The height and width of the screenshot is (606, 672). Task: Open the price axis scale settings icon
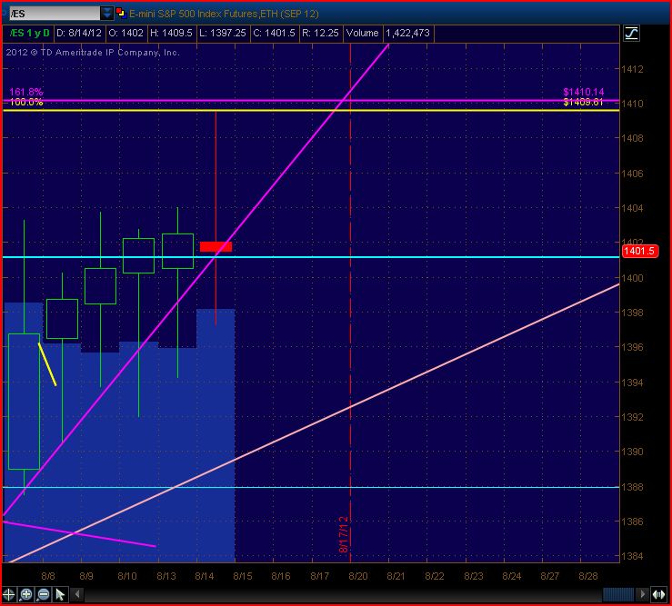tap(631, 34)
